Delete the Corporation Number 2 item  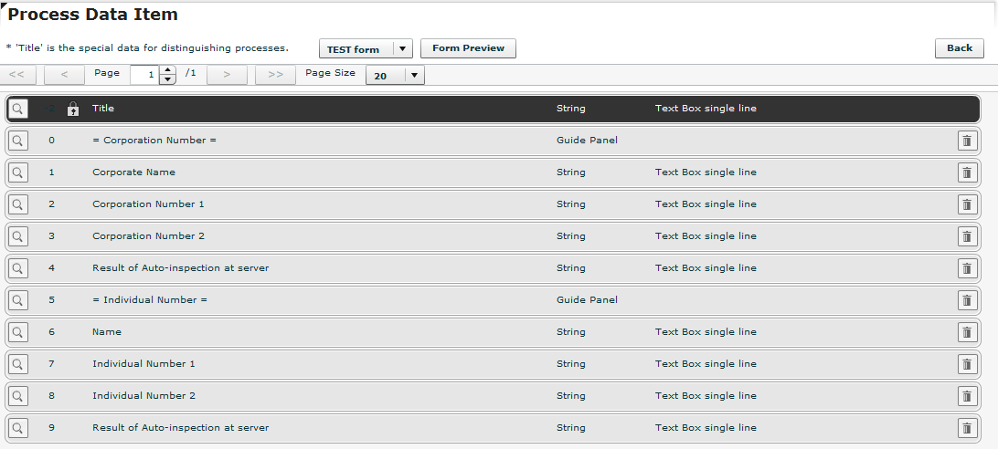967,236
